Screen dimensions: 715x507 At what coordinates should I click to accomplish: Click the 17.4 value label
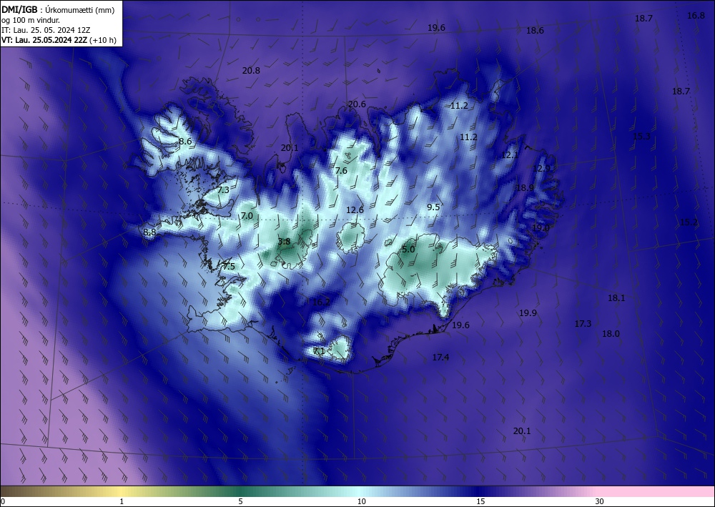[440, 358]
